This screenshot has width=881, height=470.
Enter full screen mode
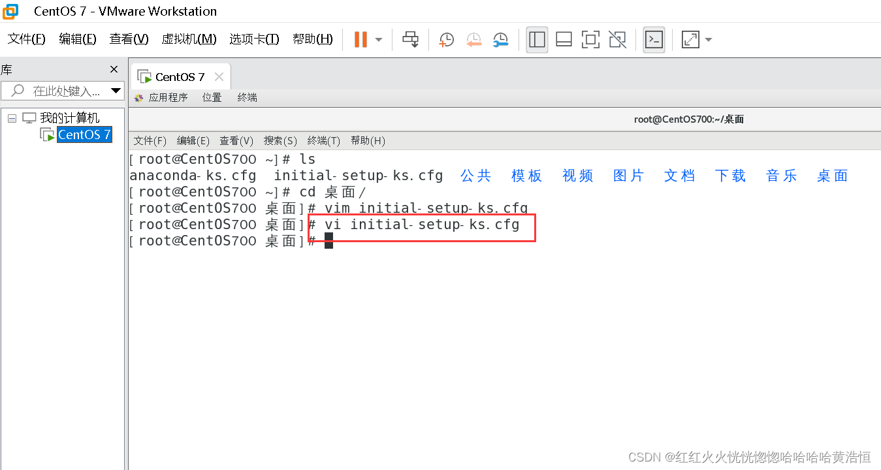pyautogui.click(x=590, y=40)
